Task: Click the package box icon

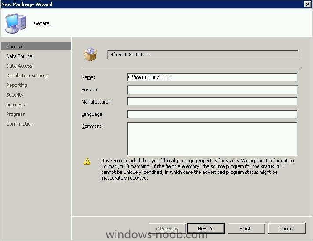Action: [91, 54]
